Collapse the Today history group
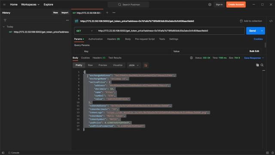The width and height of the screenshot is (275, 155). [x=4, y=27]
